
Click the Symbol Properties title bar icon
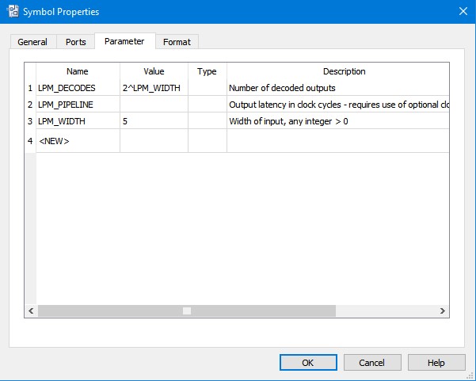coord(12,11)
